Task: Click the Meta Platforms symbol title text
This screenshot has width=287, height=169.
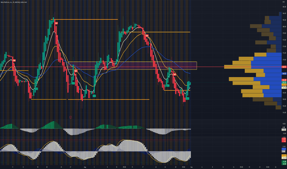Action: (14, 2)
